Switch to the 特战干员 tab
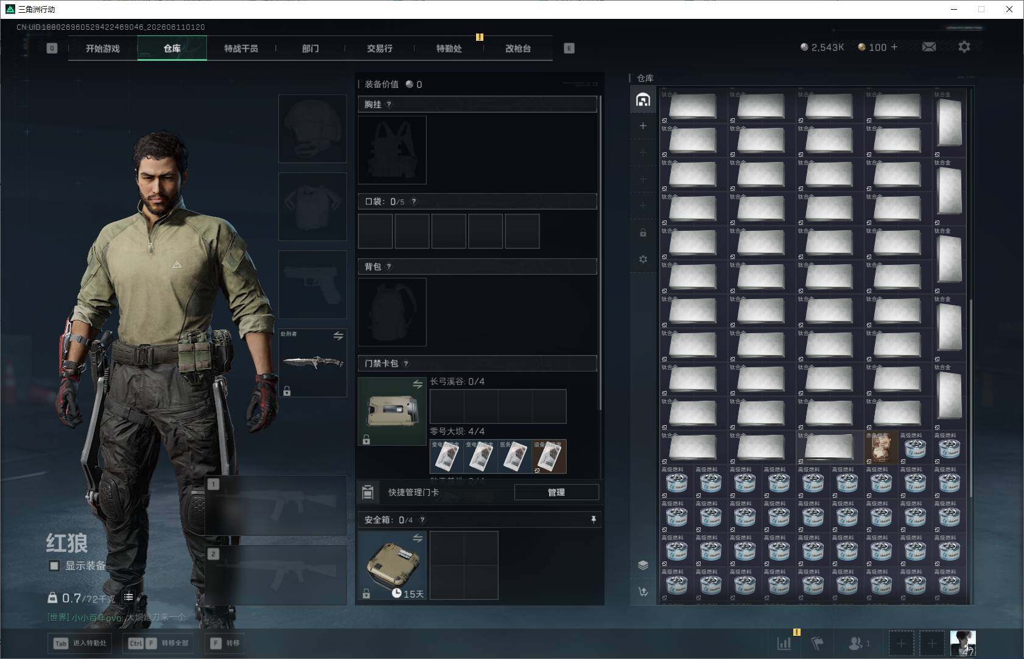The height and width of the screenshot is (659, 1024). (x=241, y=48)
